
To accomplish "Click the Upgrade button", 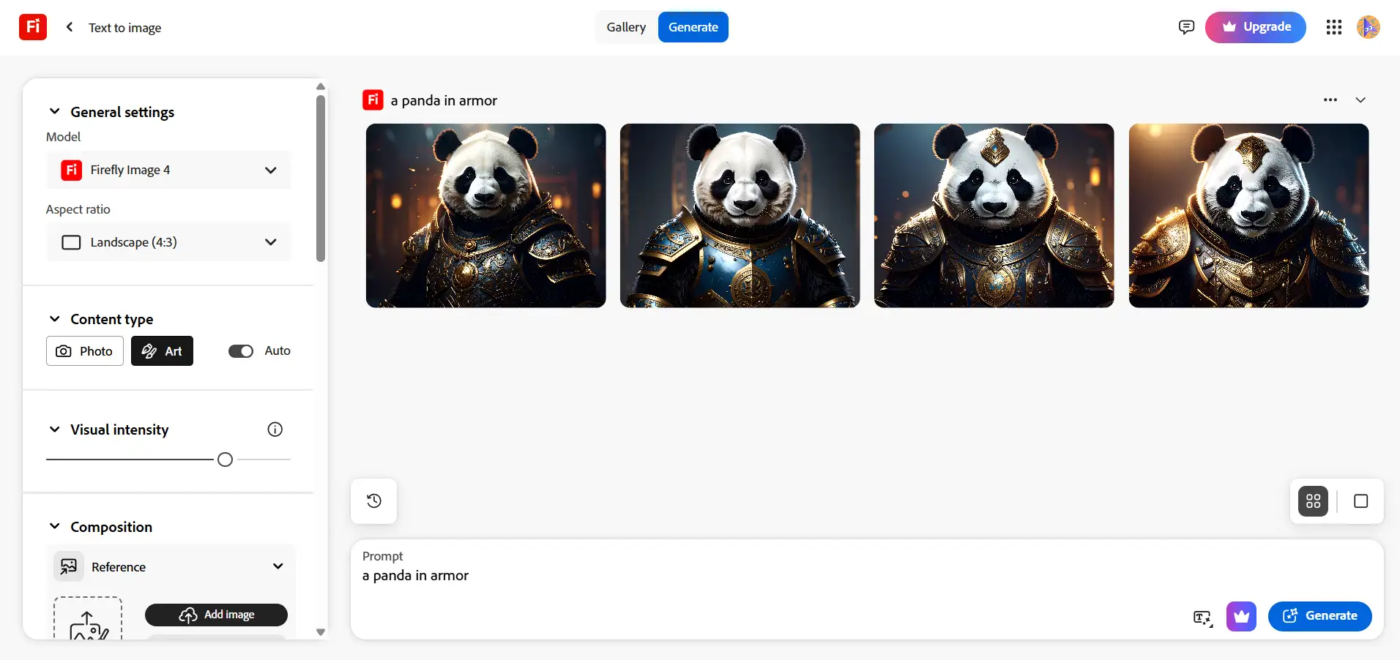I will 1255,27.
